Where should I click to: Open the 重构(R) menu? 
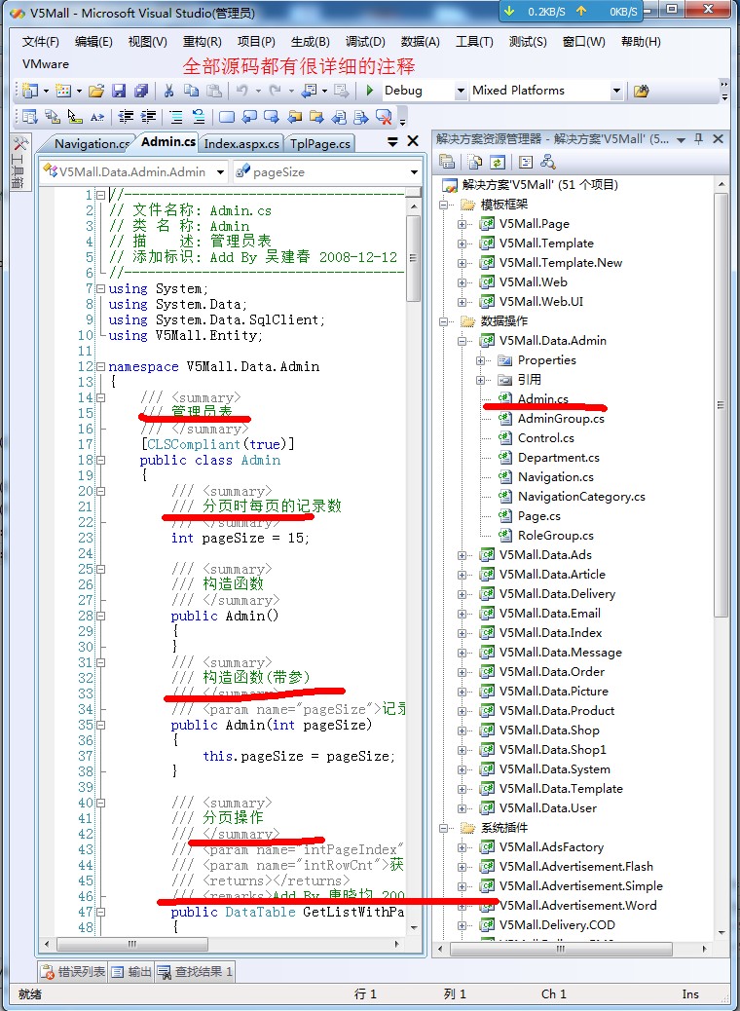202,42
